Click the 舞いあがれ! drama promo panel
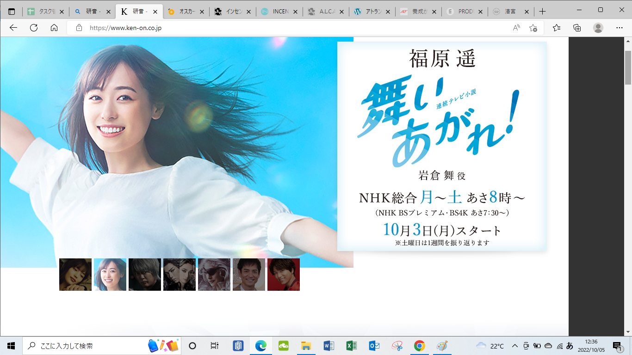632x355 pixels. [x=442, y=147]
